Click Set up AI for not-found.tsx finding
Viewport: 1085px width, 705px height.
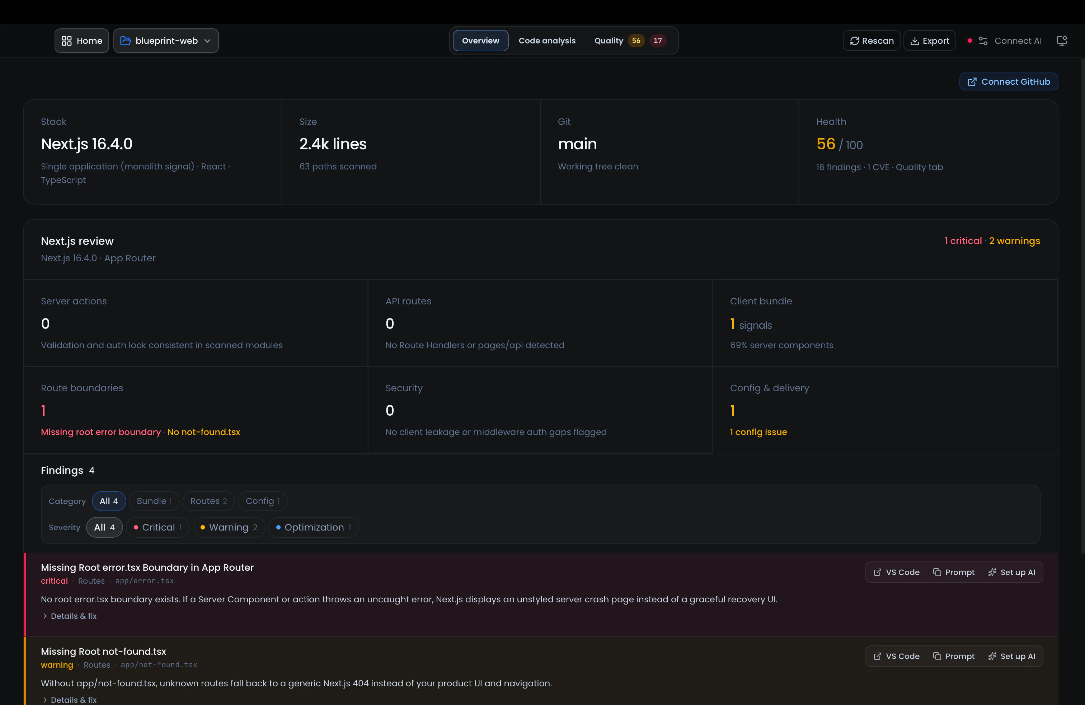click(x=1011, y=656)
